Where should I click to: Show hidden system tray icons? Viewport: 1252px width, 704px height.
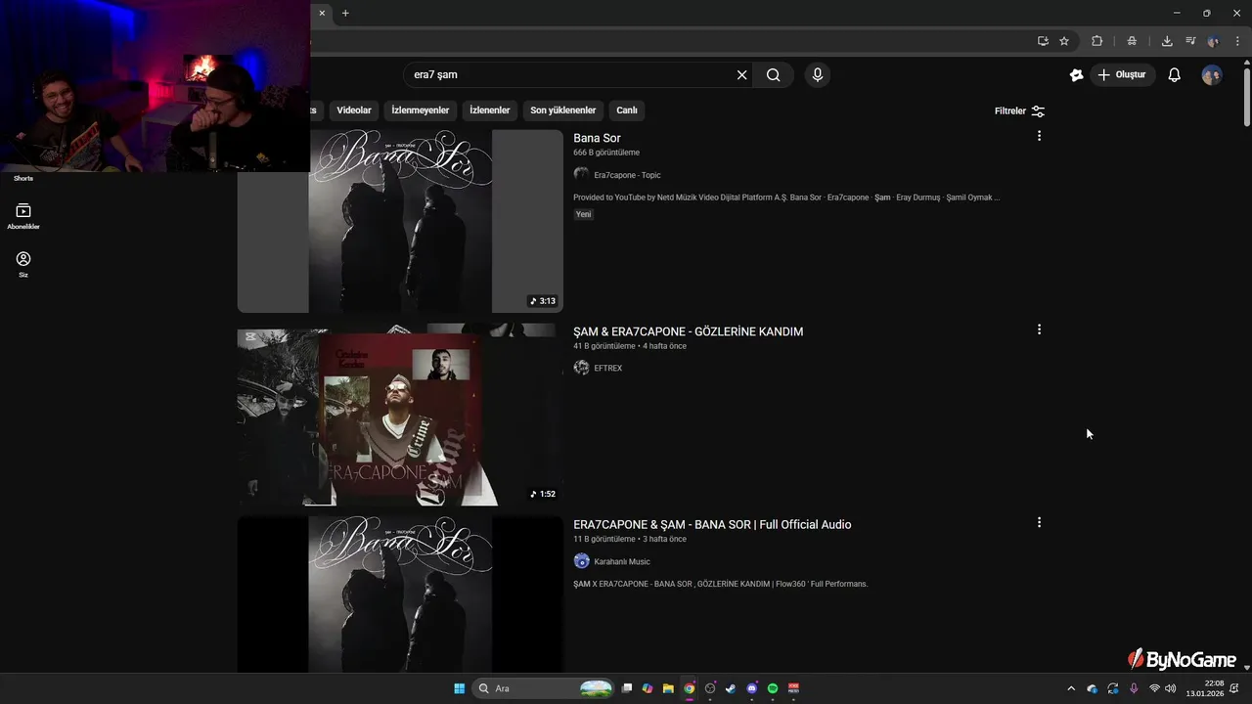click(1071, 688)
